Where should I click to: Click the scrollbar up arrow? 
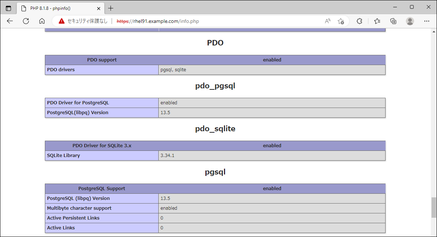434,32
